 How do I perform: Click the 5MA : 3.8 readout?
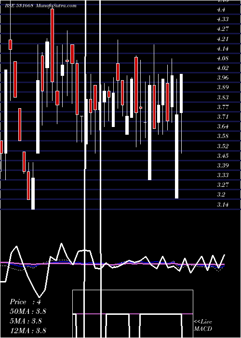pyautogui.click(x=26, y=321)
